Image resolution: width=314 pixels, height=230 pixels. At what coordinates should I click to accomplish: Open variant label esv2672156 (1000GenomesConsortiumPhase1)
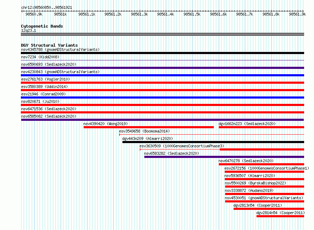coord(267,168)
